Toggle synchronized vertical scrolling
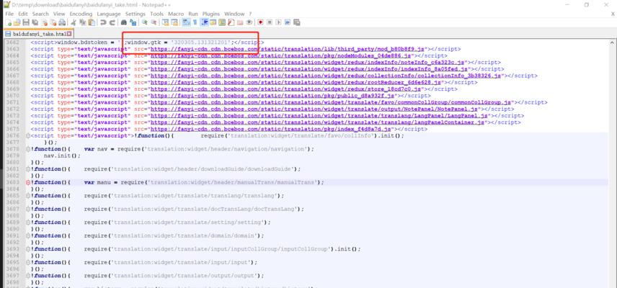Viewport: 617px width, 288px height. 165,22
